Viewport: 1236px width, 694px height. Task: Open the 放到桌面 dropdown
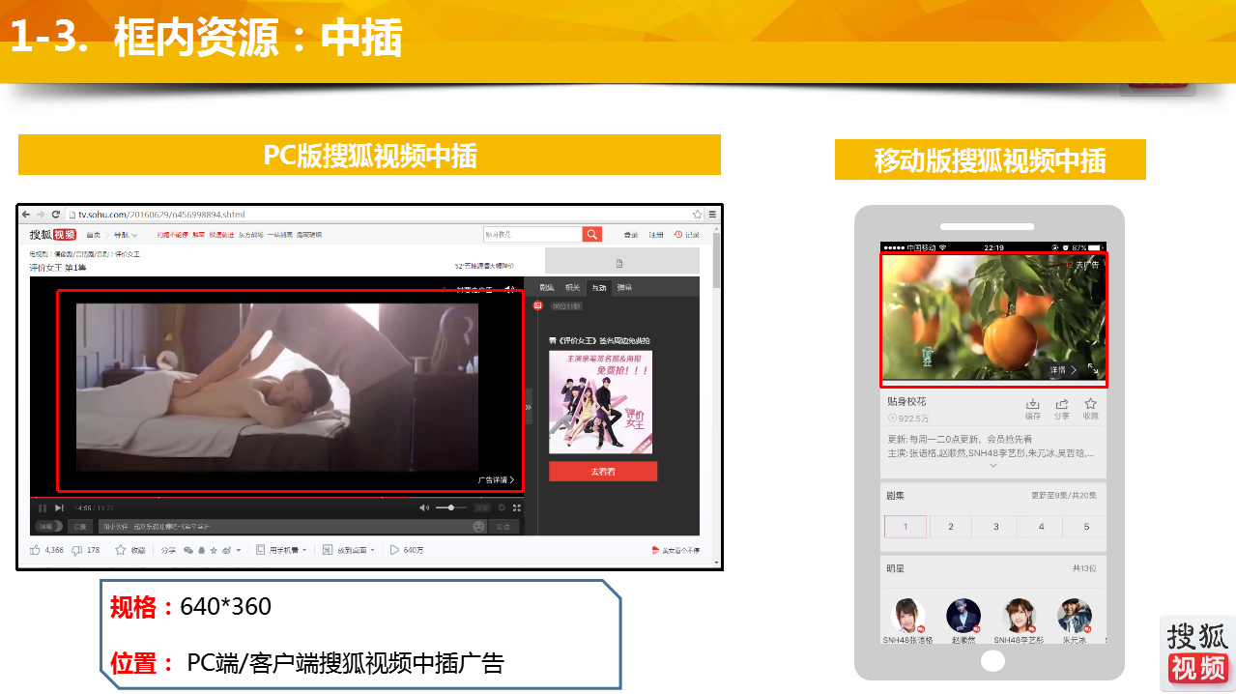[349, 550]
